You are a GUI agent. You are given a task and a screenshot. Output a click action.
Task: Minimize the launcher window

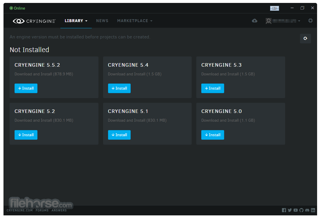click(292, 8)
